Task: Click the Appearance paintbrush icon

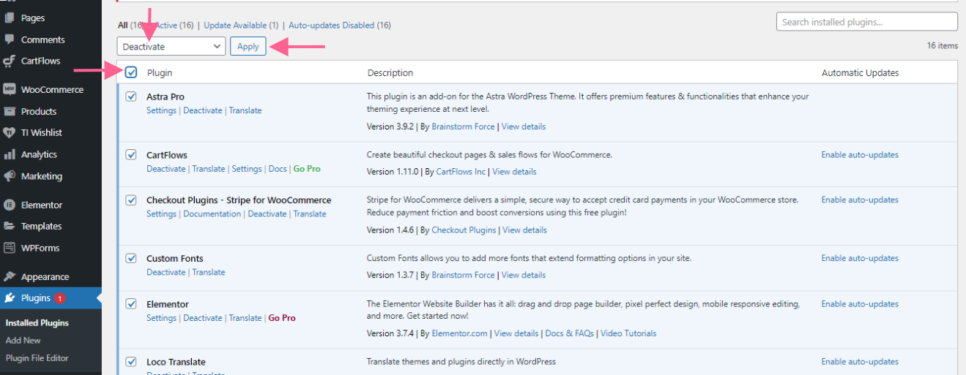Action: 9,276
